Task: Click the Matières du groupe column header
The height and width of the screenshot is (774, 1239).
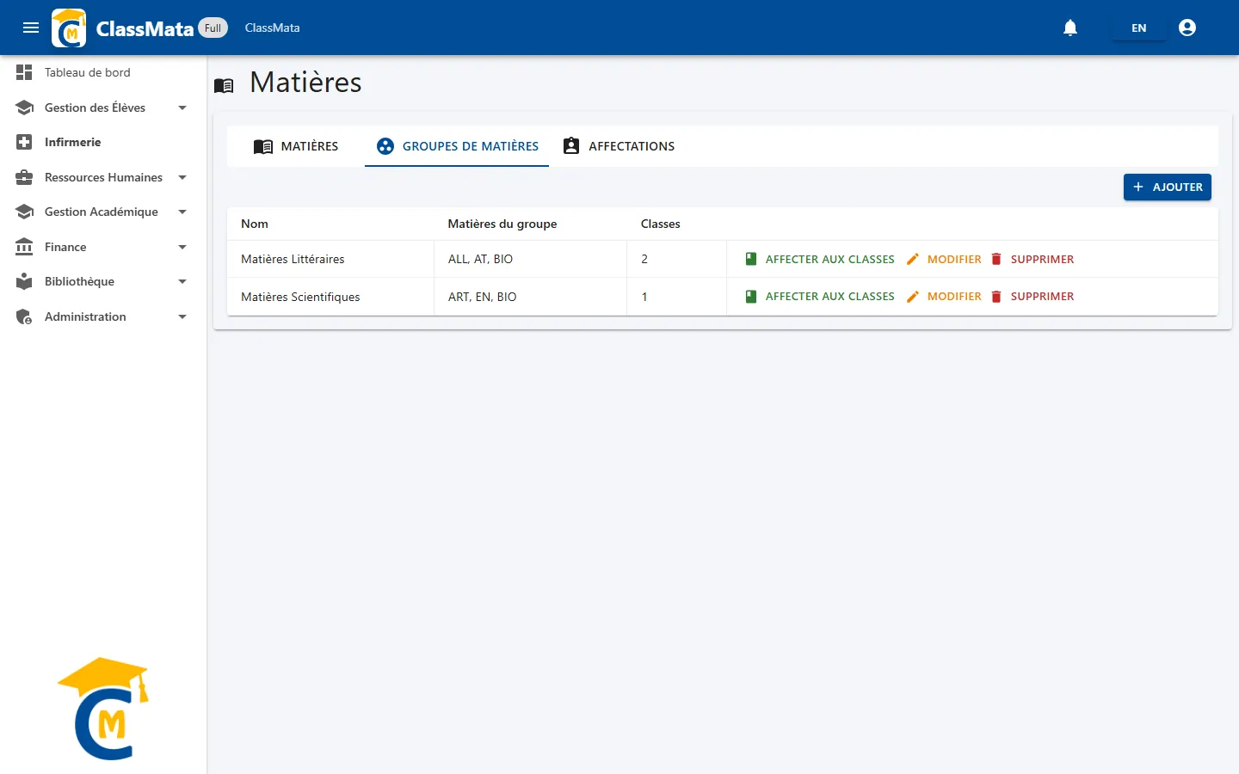Action: pyautogui.click(x=502, y=224)
